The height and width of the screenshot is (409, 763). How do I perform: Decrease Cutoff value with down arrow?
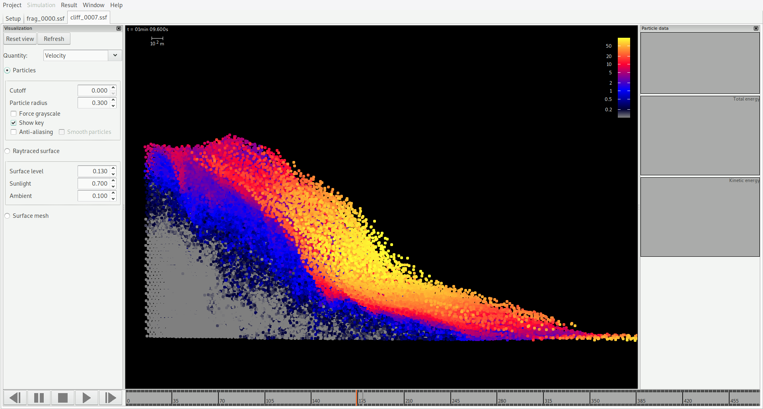113,93
